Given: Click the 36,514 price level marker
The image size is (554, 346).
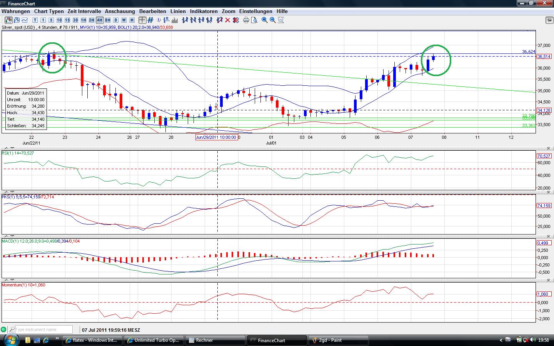Looking at the screenshot, I should tap(544, 57).
